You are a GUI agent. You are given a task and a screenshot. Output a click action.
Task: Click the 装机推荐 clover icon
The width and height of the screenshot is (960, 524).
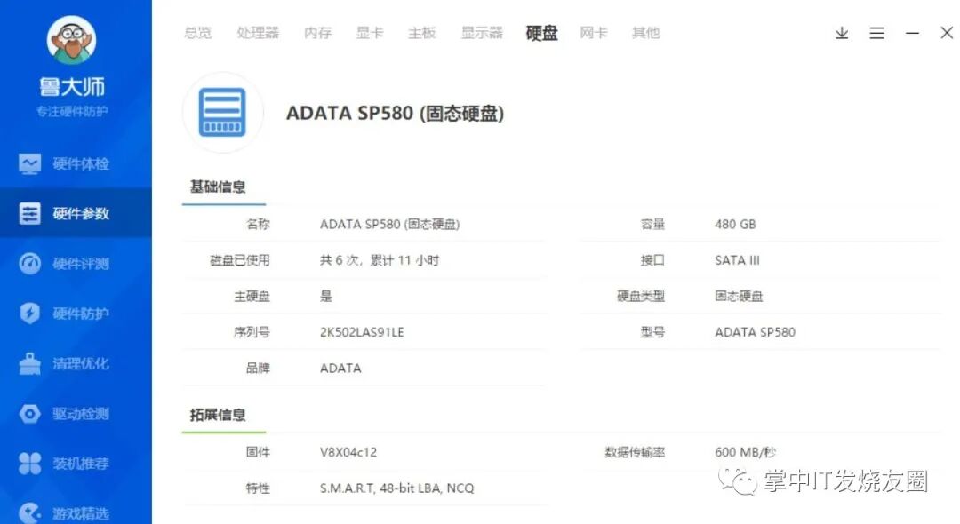click(x=29, y=464)
